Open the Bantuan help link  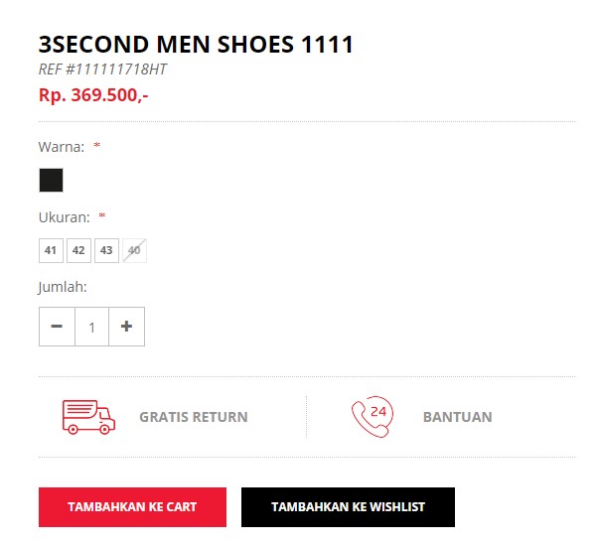pyautogui.click(x=458, y=417)
